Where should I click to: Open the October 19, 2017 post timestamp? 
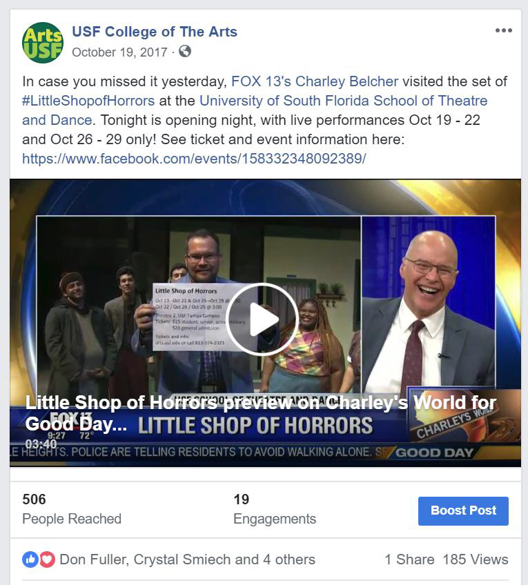click(120, 52)
